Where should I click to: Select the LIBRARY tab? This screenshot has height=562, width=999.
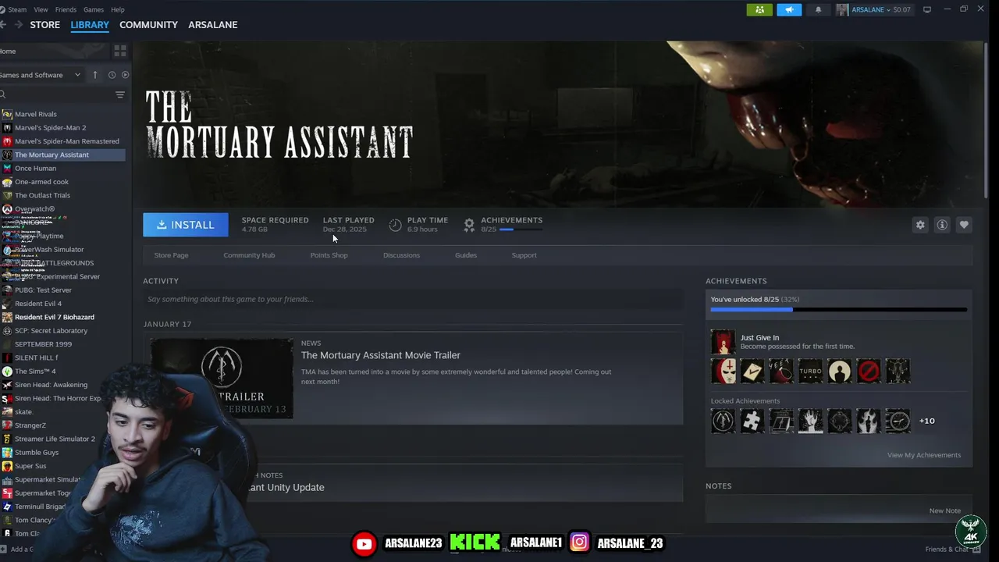90,25
